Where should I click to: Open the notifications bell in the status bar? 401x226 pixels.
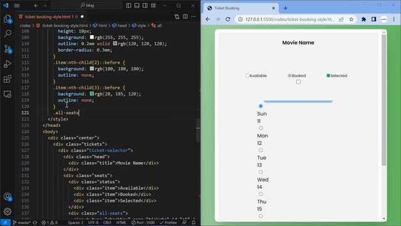pos(194,223)
